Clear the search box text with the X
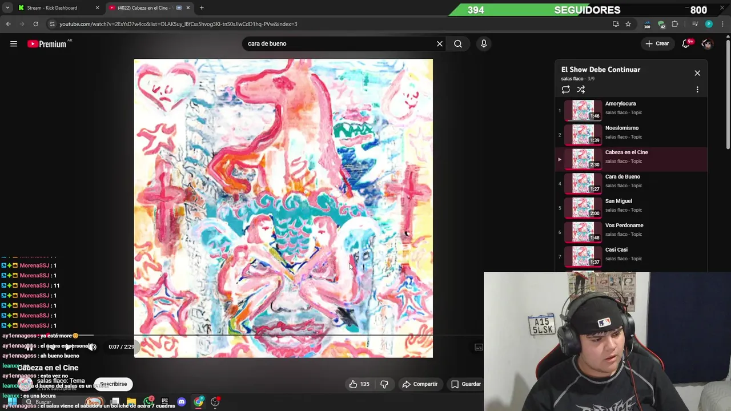Image resolution: width=731 pixels, height=411 pixels. 440,44
